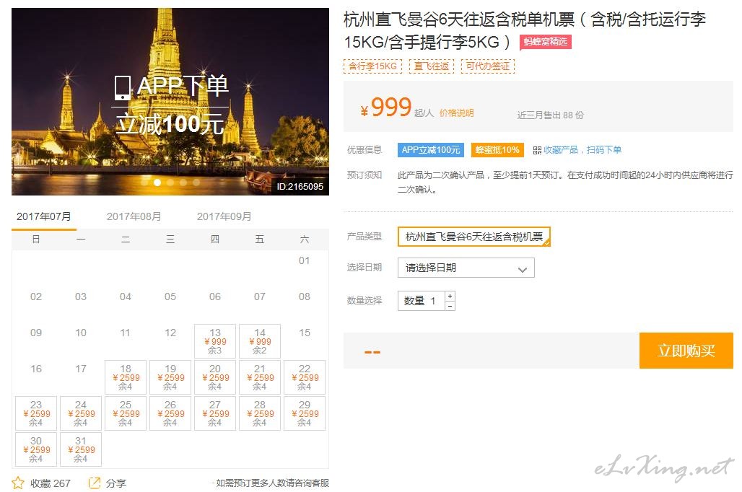This screenshot has height=492, width=742.
Task: Click 近三月售出 88 份 sales text
Action: click(550, 115)
